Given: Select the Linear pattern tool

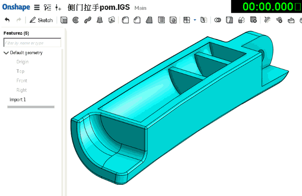Looking at the screenshot, I should (x=187, y=20).
